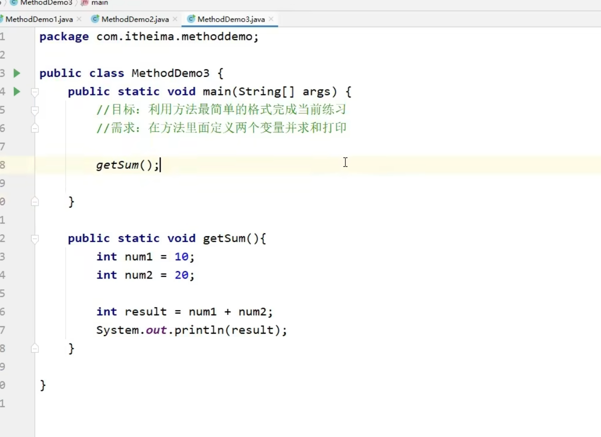Click the run arrow beside class MethodDemo3

tap(16, 73)
